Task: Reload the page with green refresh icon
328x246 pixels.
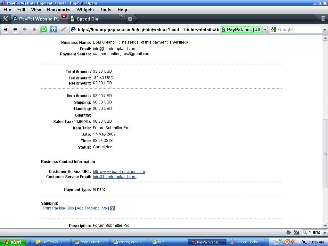Action: tap(44, 29)
